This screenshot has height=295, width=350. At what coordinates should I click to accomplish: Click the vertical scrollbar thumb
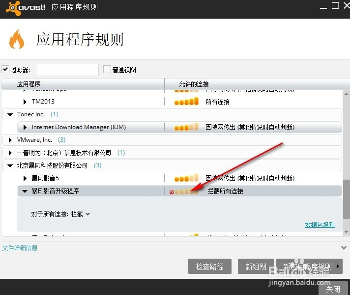click(x=346, y=199)
